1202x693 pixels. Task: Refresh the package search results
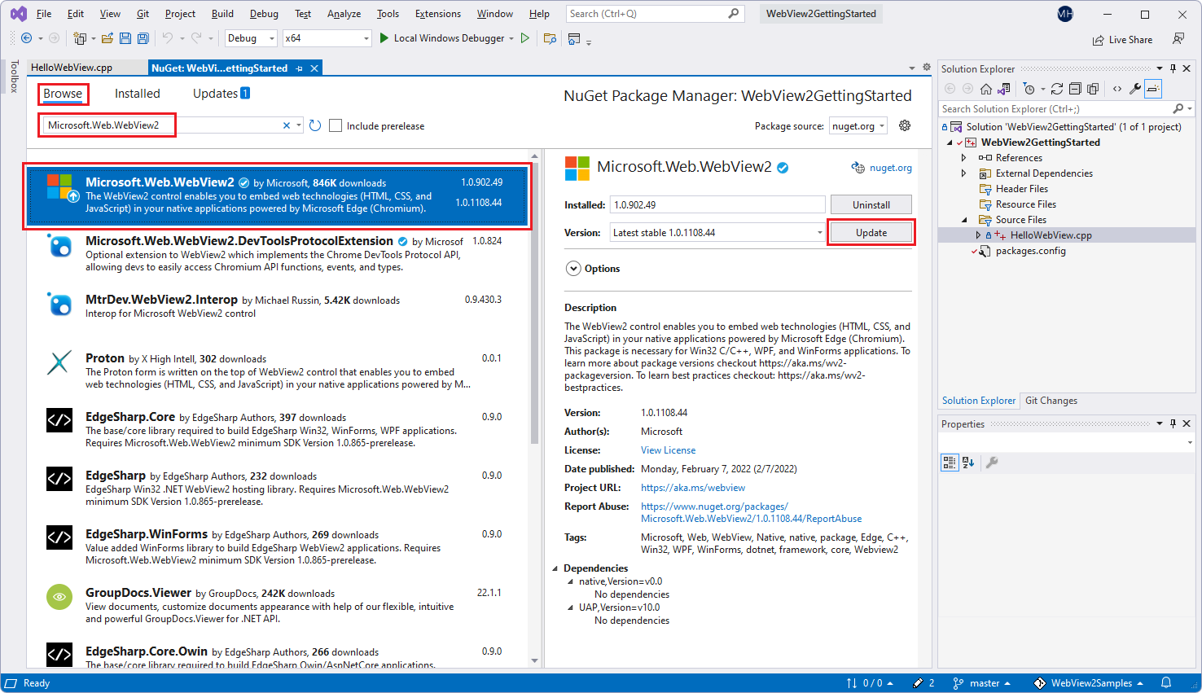coord(315,125)
